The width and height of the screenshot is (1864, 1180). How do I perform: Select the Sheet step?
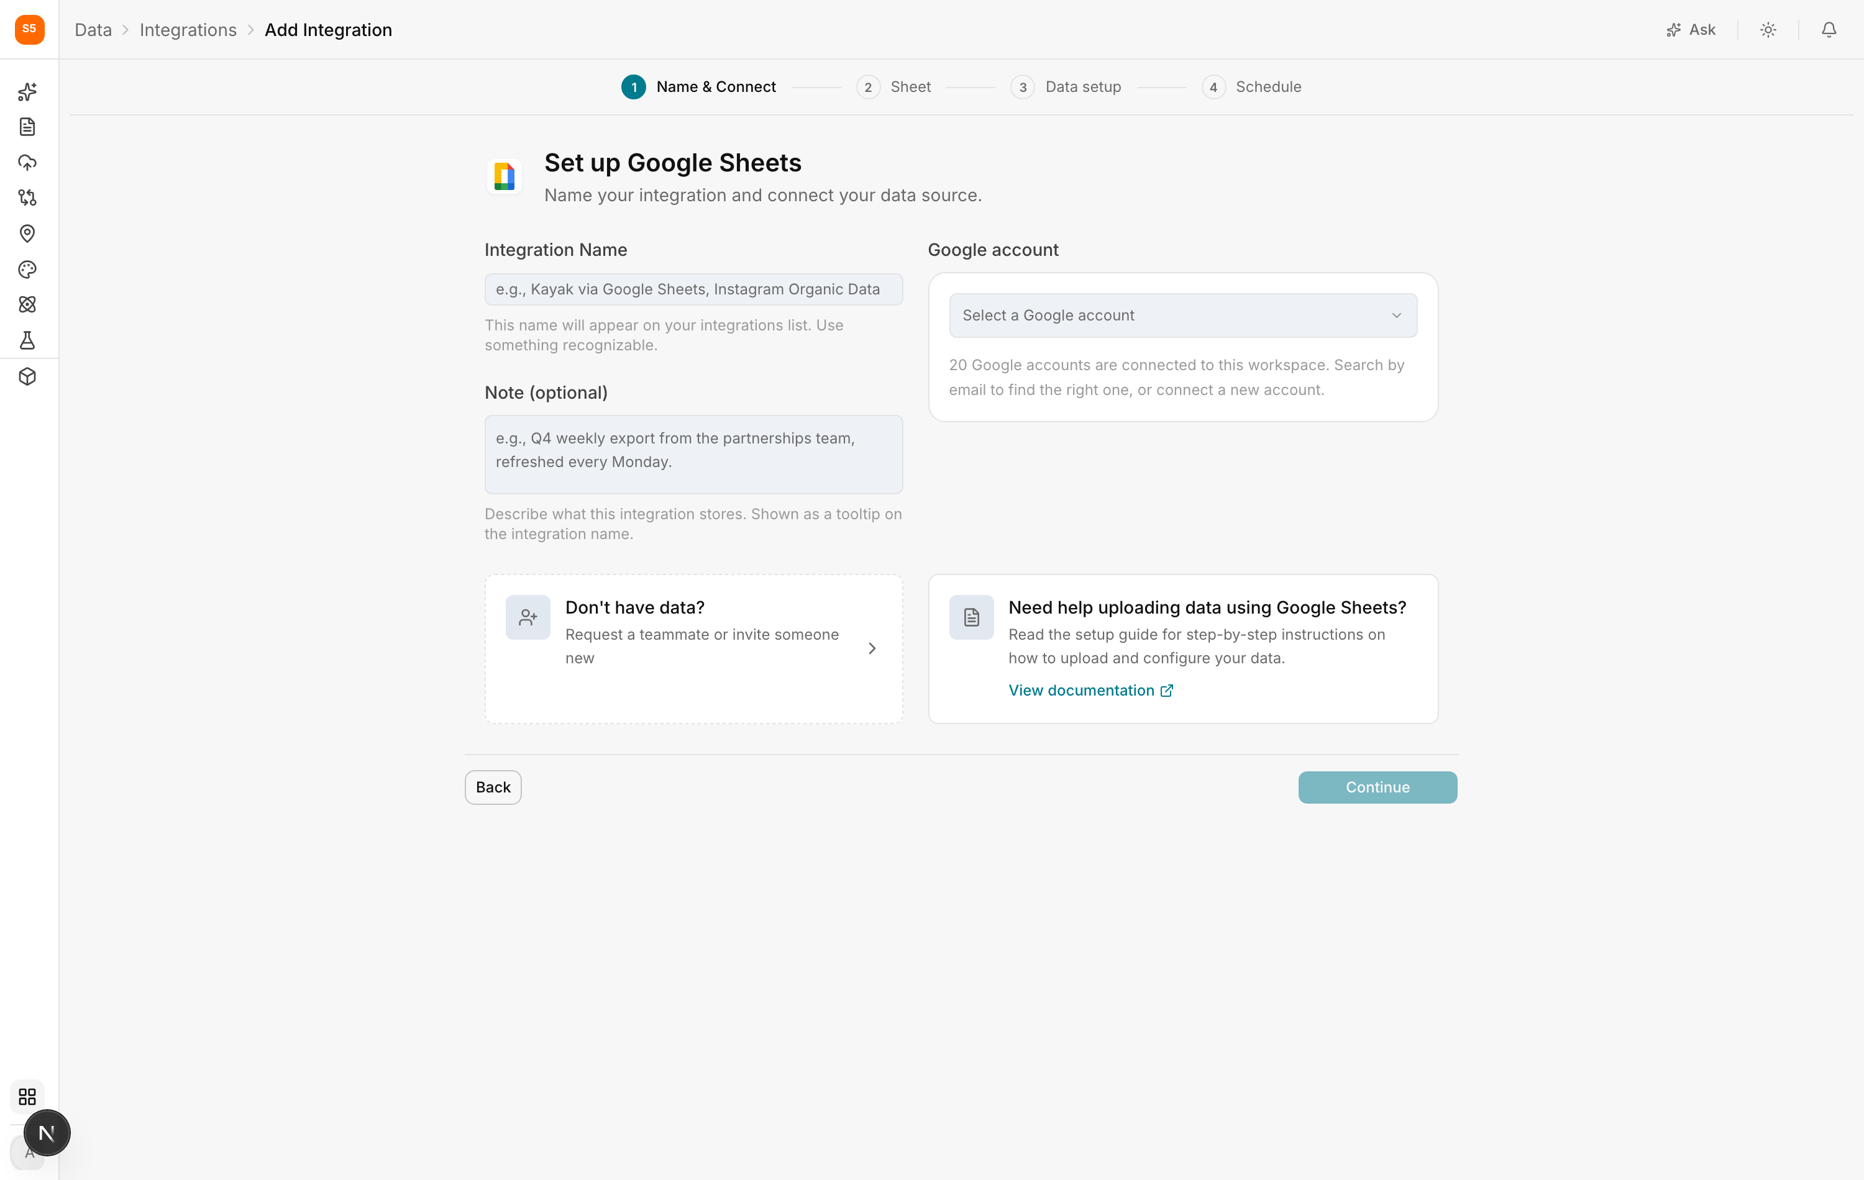point(894,87)
